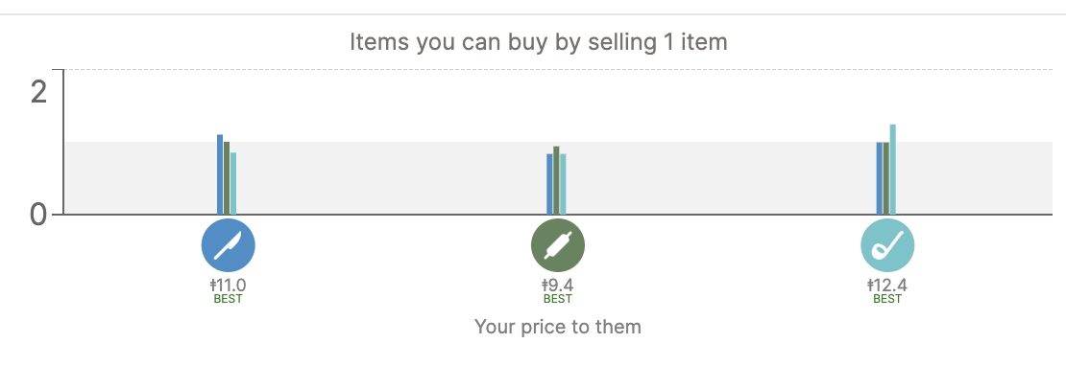
Task: Click the ₮9.4 price label
Action: click(x=557, y=286)
